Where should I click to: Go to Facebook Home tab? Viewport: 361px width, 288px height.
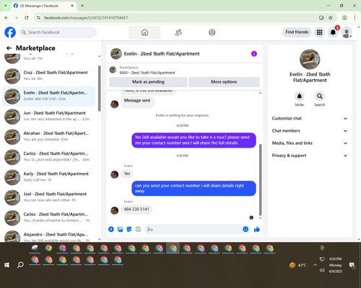(x=144, y=32)
